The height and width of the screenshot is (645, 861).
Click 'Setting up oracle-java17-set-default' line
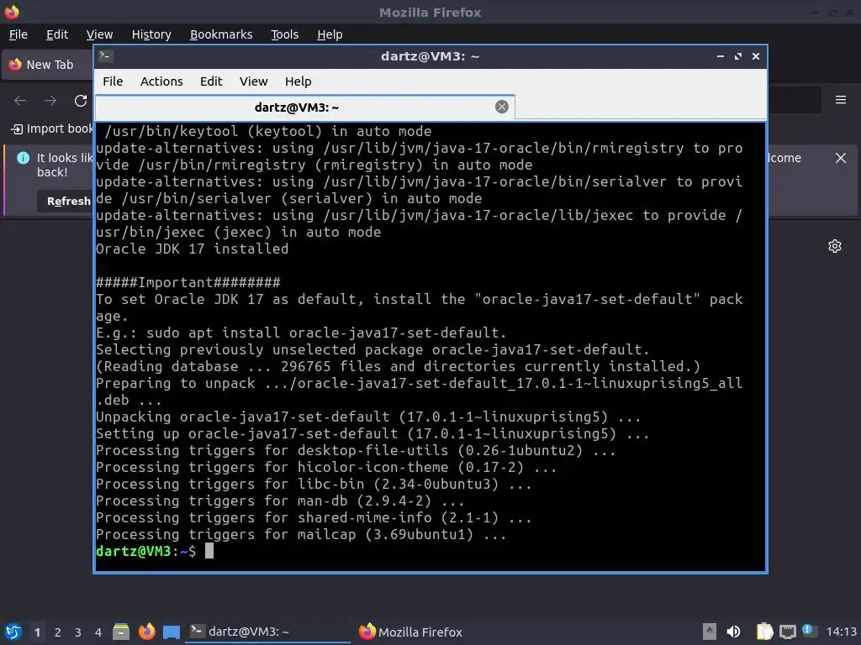pos(372,433)
